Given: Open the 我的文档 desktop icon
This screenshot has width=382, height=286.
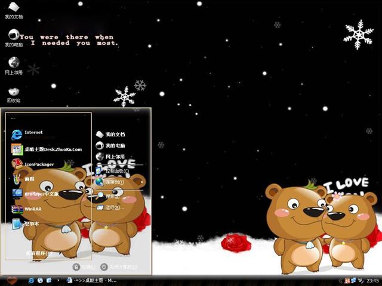Looking at the screenshot, I should point(14,10).
